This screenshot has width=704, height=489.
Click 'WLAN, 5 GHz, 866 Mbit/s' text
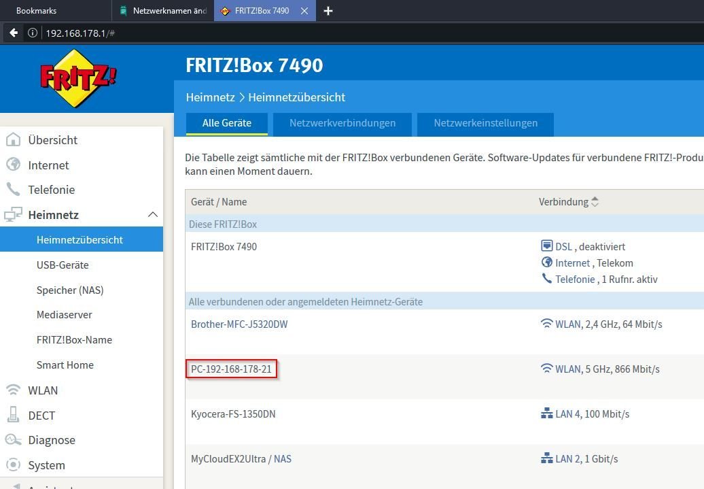tap(608, 369)
